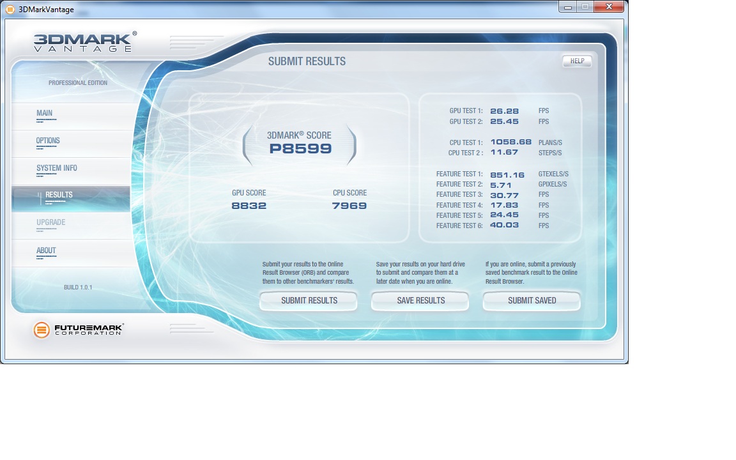Click the CPU SCORE label
Image resolution: width=736 pixels, height=460 pixels.
[x=349, y=193]
